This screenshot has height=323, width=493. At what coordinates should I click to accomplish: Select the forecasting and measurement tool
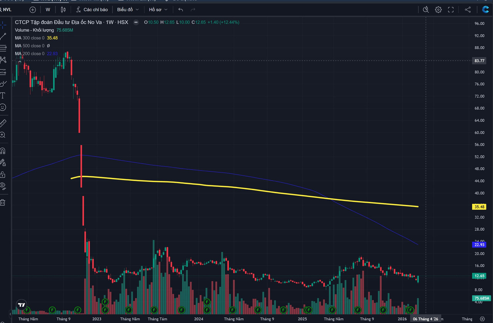3,72
